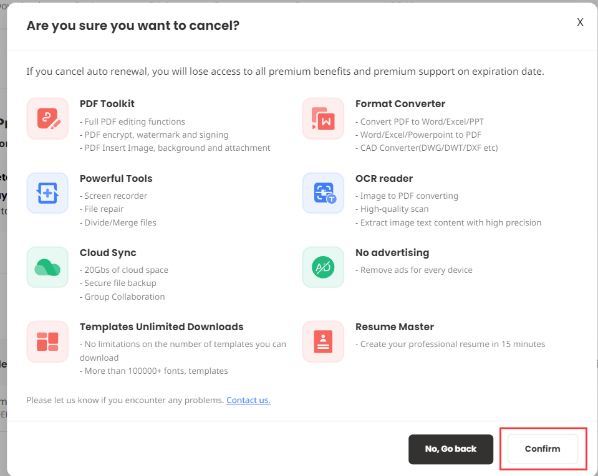
Task: Click the No advertising icon
Action: (323, 267)
